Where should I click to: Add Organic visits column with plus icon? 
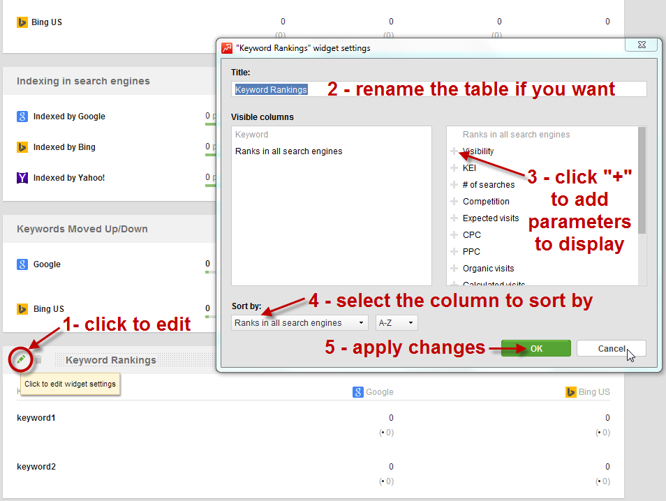454,269
